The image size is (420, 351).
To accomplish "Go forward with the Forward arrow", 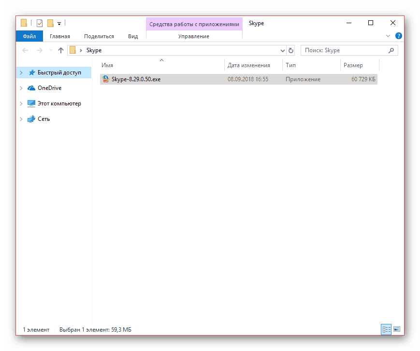I will click(x=39, y=50).
